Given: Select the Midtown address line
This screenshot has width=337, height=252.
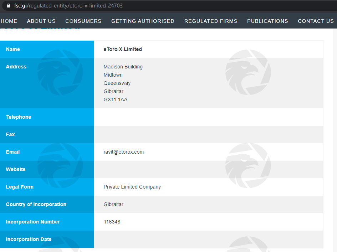Looking at the screenshot, I should pos(113,75).
